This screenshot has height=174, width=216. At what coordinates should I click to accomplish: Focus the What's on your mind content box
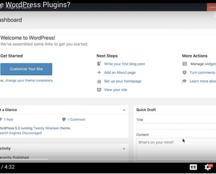(176, 149)
